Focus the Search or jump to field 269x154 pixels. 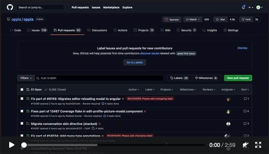coord(42,8)
